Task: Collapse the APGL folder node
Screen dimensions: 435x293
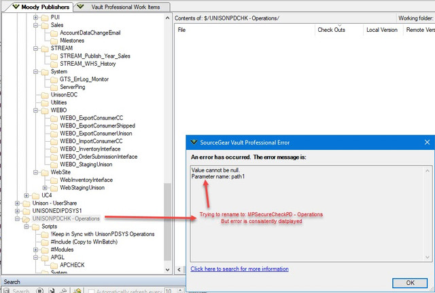Action: coord(35,258)
